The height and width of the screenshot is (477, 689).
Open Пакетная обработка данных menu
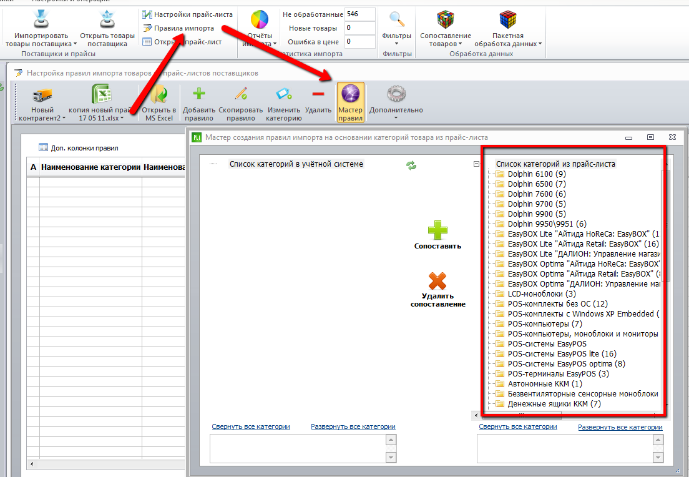coord(508,29)
